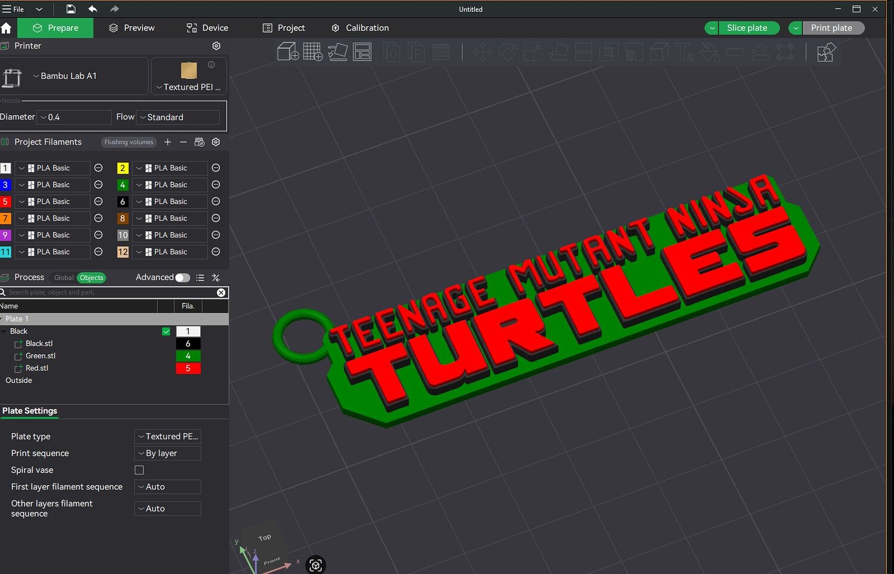Image resolution: width=894 pixels, height=574 pixels.
Task: Click filament 7 orange color swatch
Action: (x=5, y=218)
